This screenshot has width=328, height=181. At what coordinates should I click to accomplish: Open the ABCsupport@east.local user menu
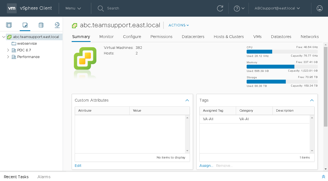tap(277, 8)
